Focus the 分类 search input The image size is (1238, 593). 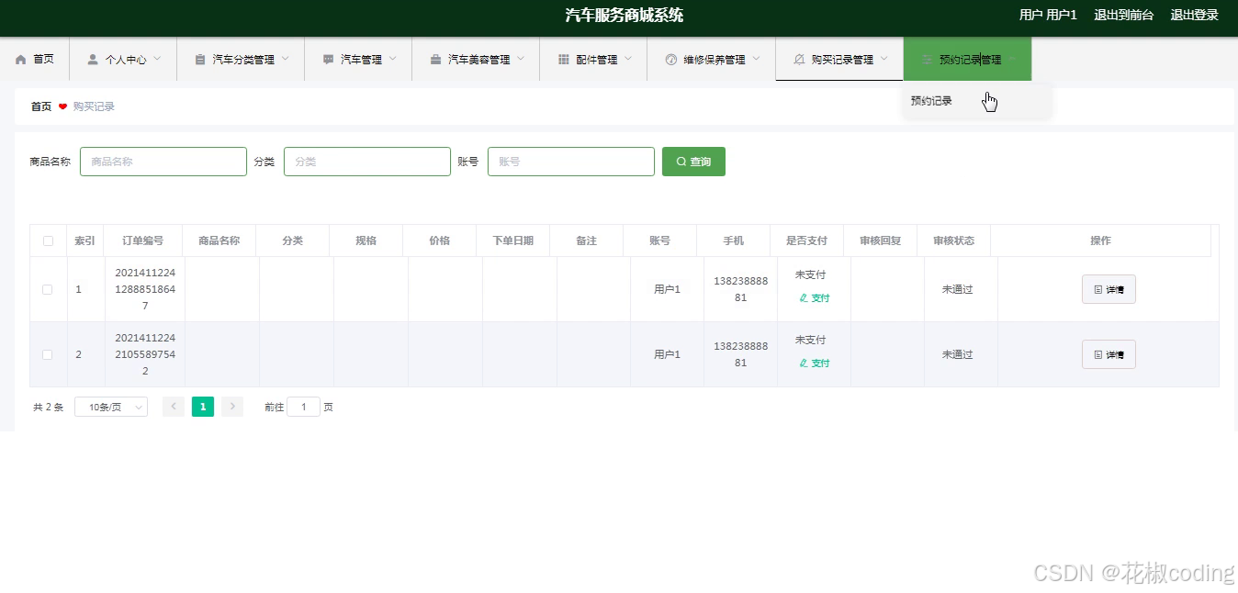[367, 162]
